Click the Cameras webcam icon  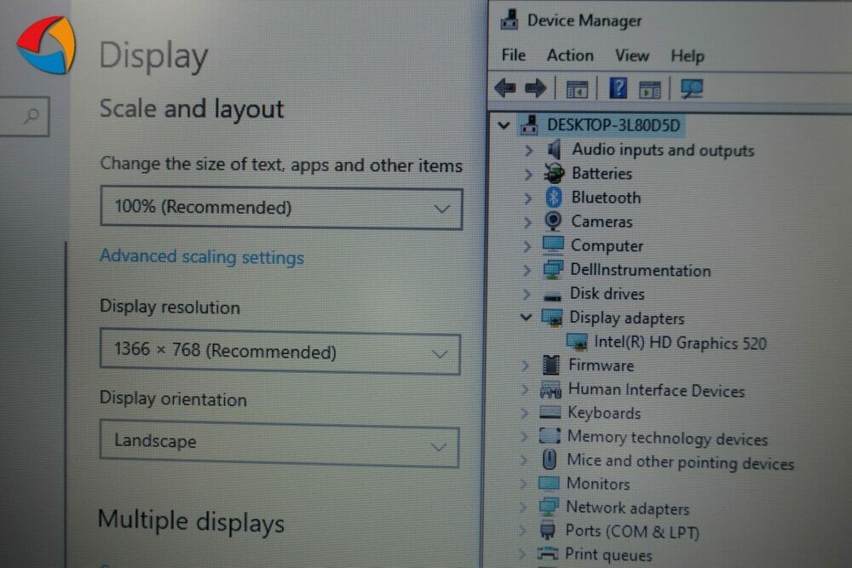point(553,221)
